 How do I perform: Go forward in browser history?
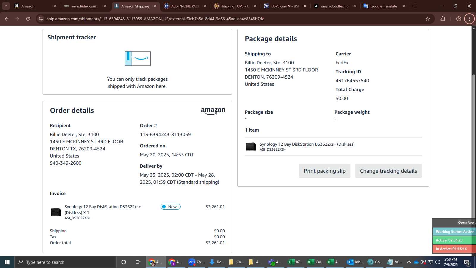click(x=17, y=19)
